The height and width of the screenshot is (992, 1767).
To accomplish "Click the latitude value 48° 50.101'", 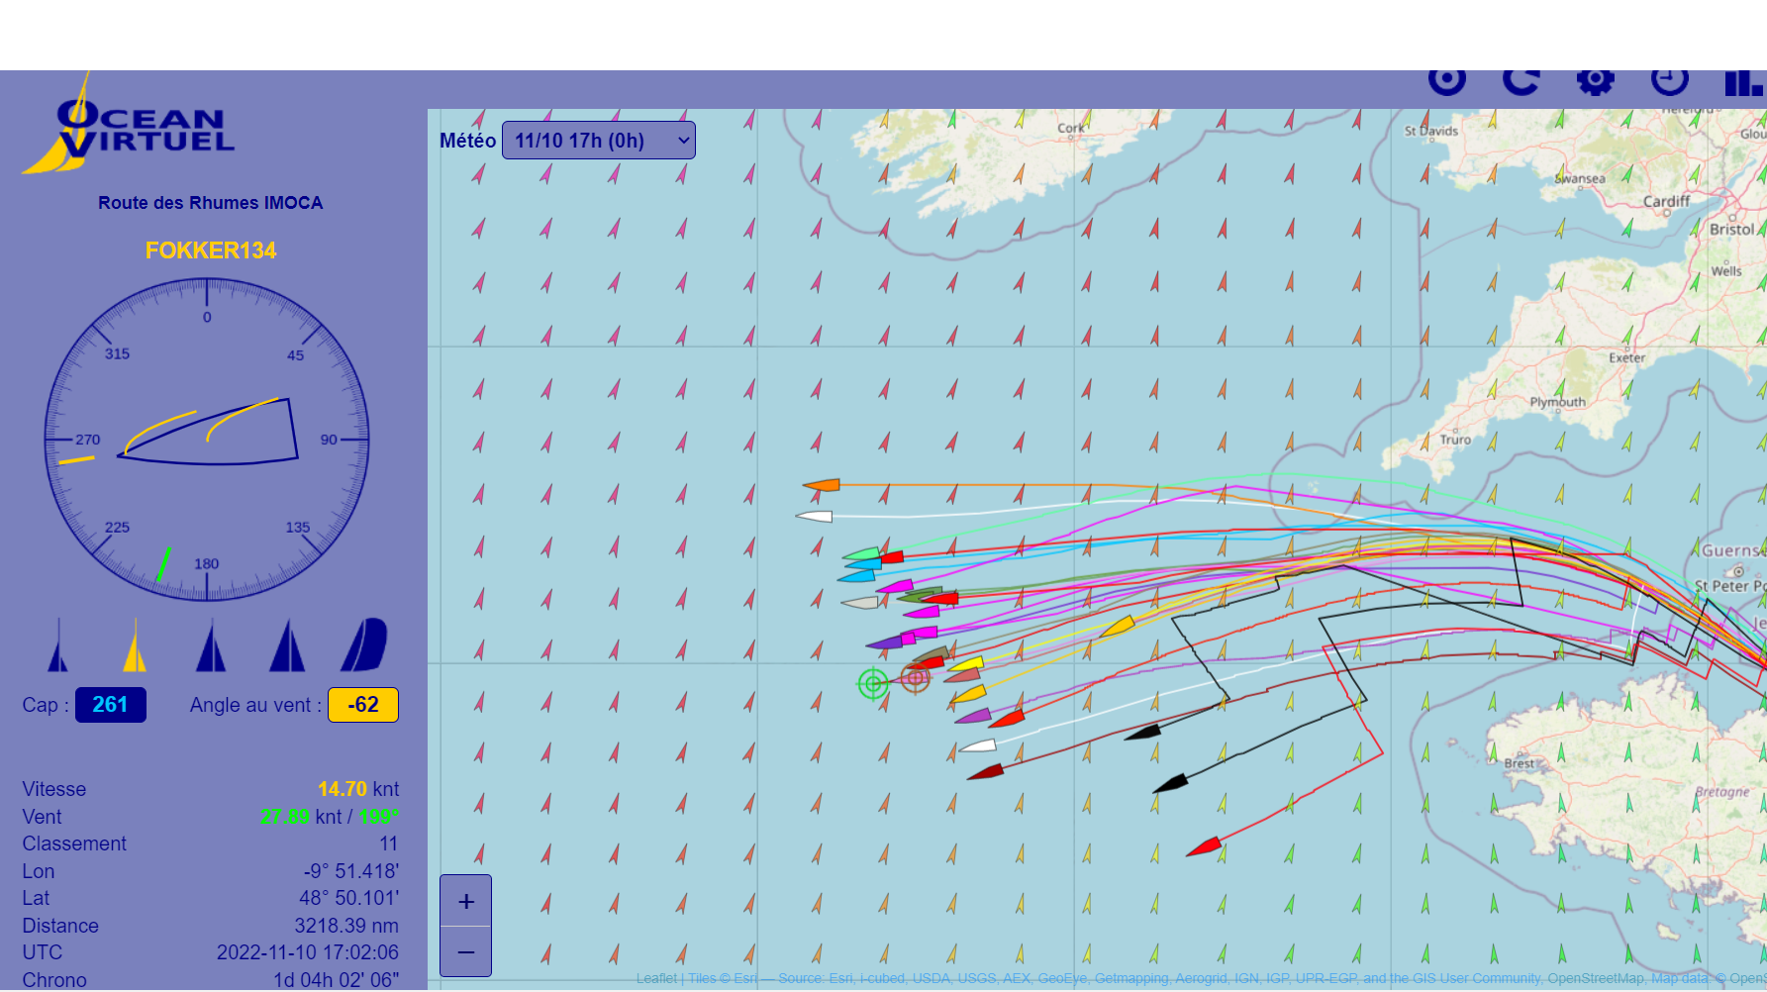I will click(x=349, y=898).
